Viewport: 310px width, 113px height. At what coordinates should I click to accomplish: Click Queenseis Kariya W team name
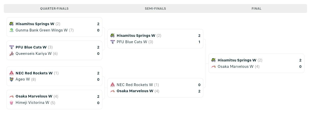[34, 54]
